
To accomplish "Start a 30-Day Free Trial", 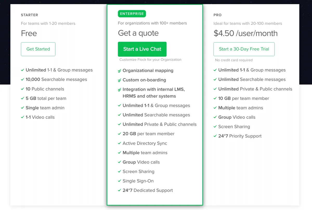I will (x=244, y=49).
